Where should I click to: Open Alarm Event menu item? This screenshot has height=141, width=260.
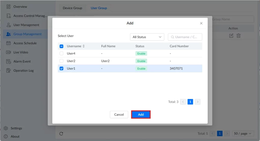pos(22,61)
